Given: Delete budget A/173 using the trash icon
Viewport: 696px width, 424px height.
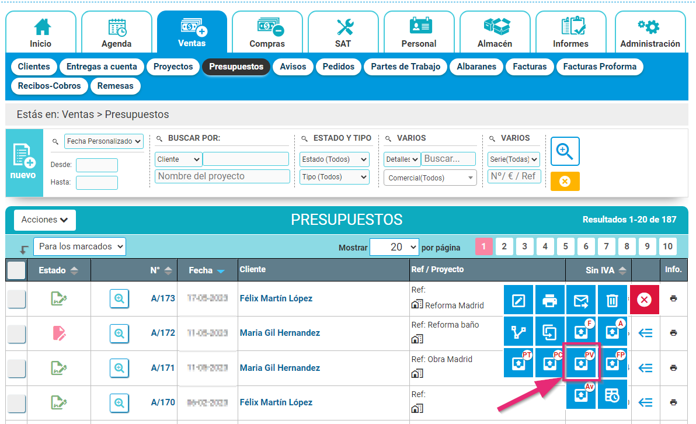Looking at the screenshot, I should pyautogui.click(x=612, y=299).
